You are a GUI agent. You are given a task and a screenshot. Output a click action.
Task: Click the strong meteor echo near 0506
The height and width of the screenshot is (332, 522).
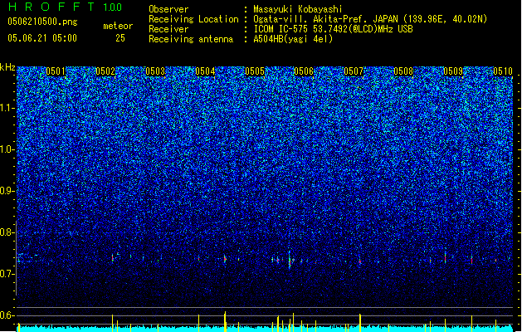tap(290, 260)
